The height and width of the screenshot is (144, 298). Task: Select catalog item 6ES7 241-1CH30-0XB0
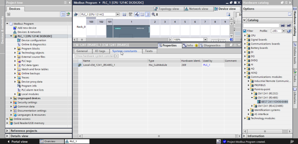click(274, 102)
